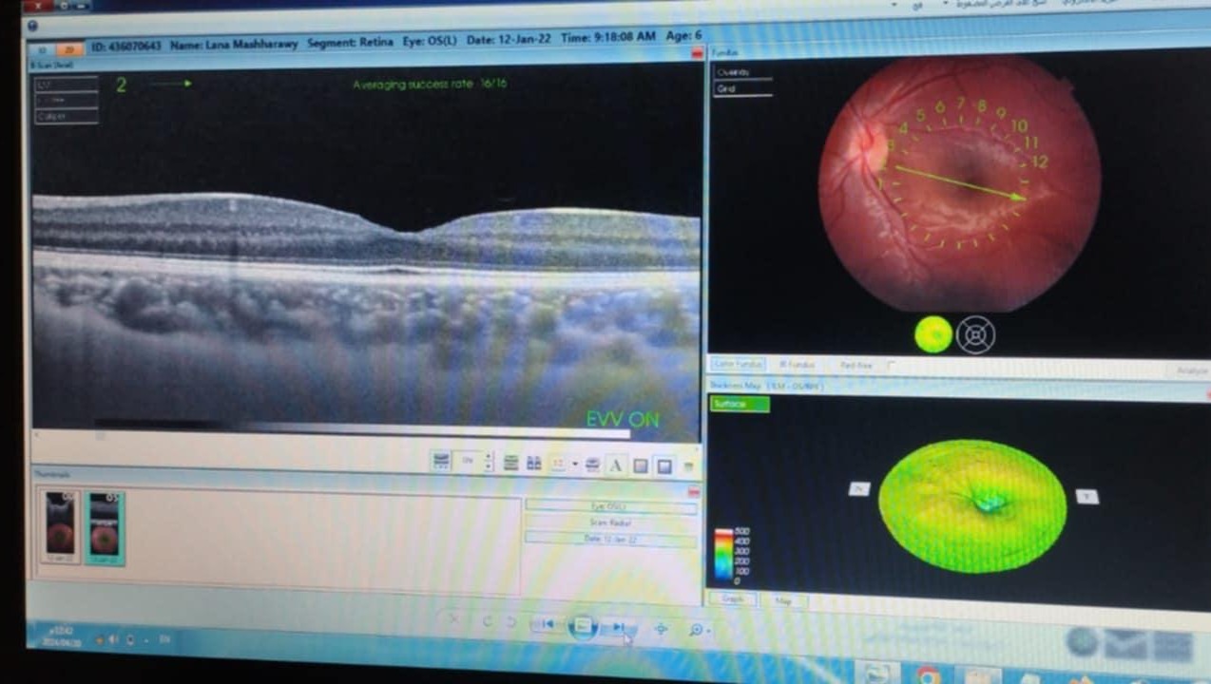Select the second highlighted OS scan thumbnail

(x=104, y=528)
